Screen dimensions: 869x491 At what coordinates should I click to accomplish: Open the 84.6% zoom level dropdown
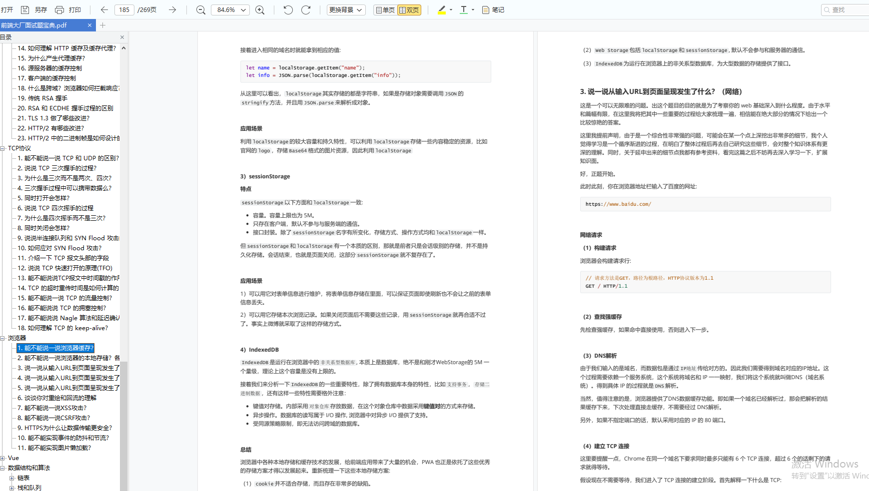pos(230,9)
